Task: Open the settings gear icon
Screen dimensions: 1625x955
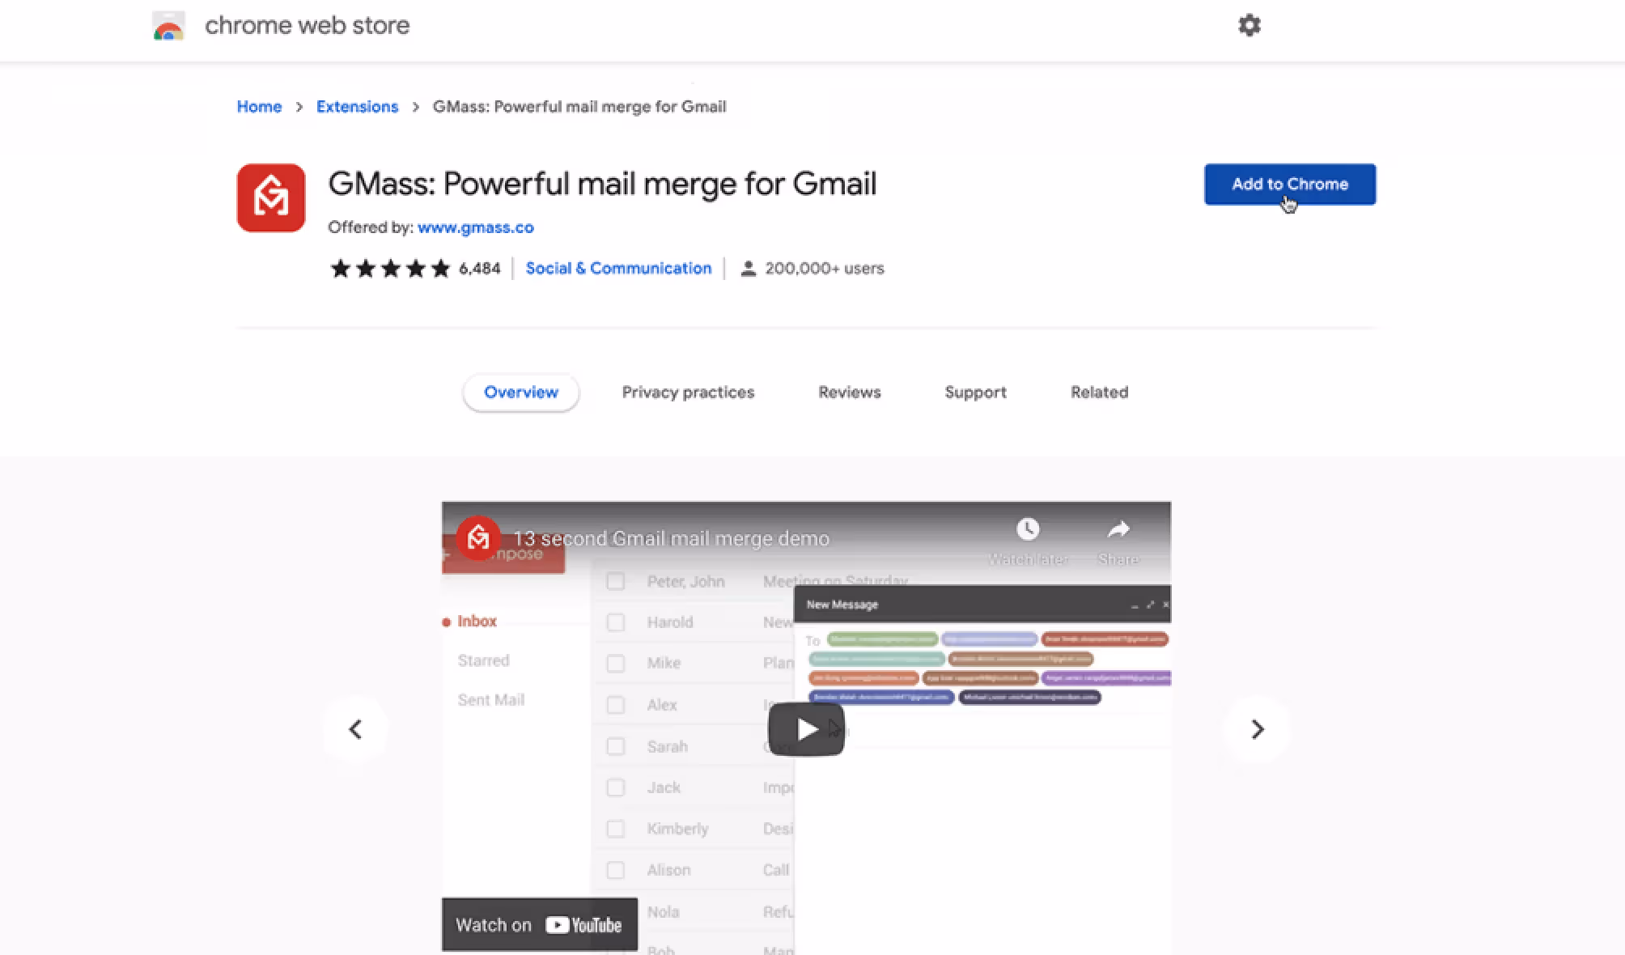Action: 1249,25
